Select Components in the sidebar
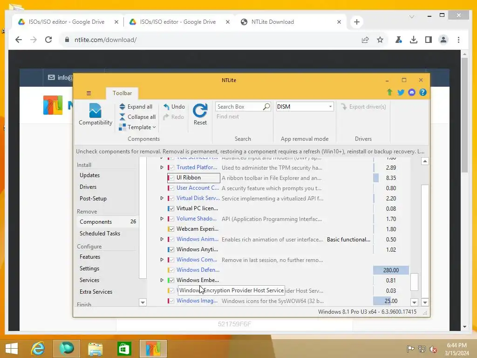Image resolution: width=477 pixels, height=358 pixels. (108, 221)
